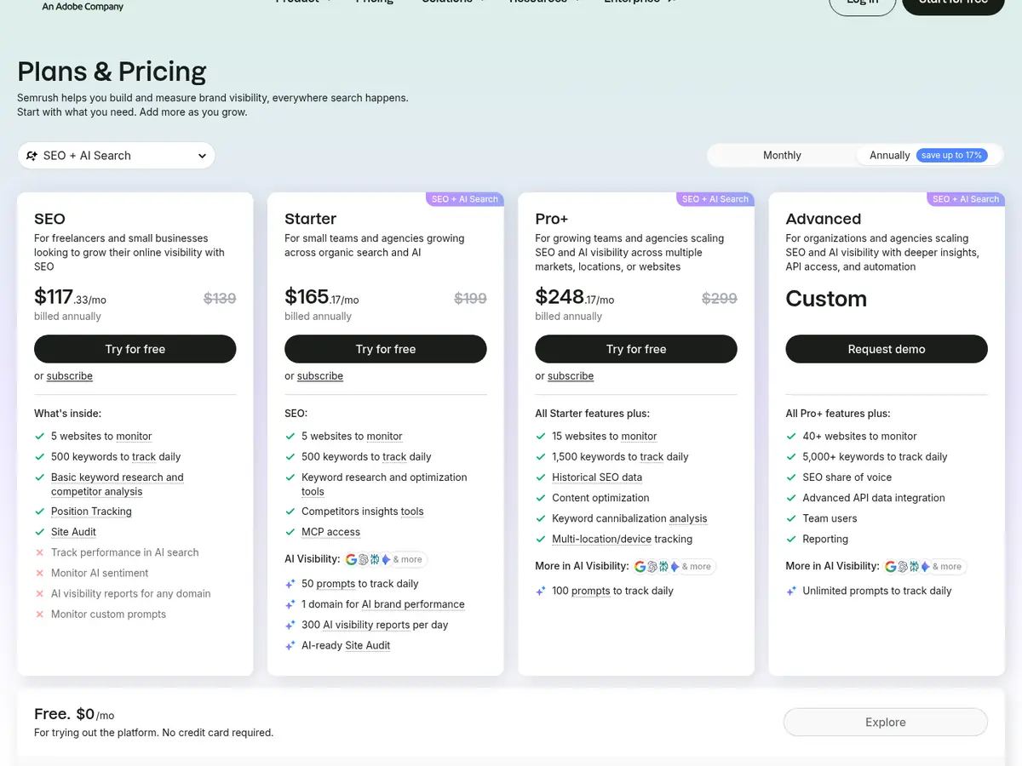
Task: Click the sparkle icon inside the plan selector
Action: [x=32, y=156]
